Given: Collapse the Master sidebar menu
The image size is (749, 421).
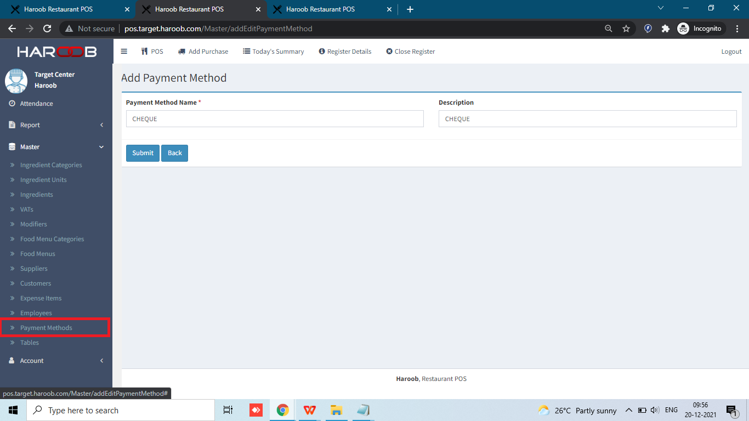Looking at the screenshot, I should coord(56,147).
